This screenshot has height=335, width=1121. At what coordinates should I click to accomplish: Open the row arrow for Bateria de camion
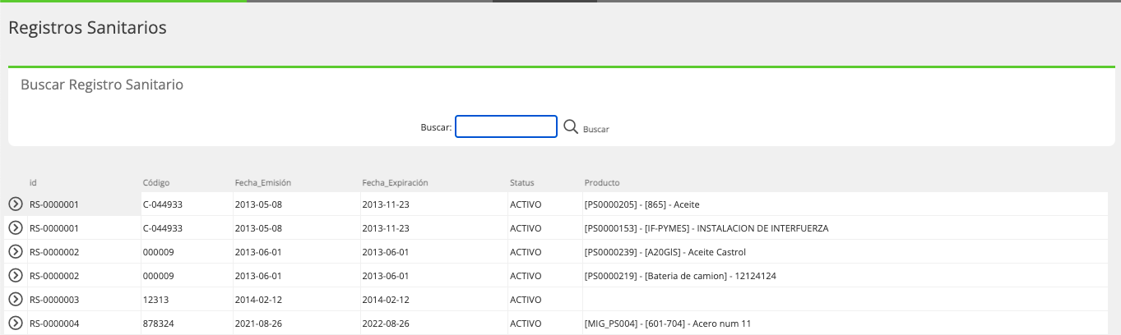[15, 275]
